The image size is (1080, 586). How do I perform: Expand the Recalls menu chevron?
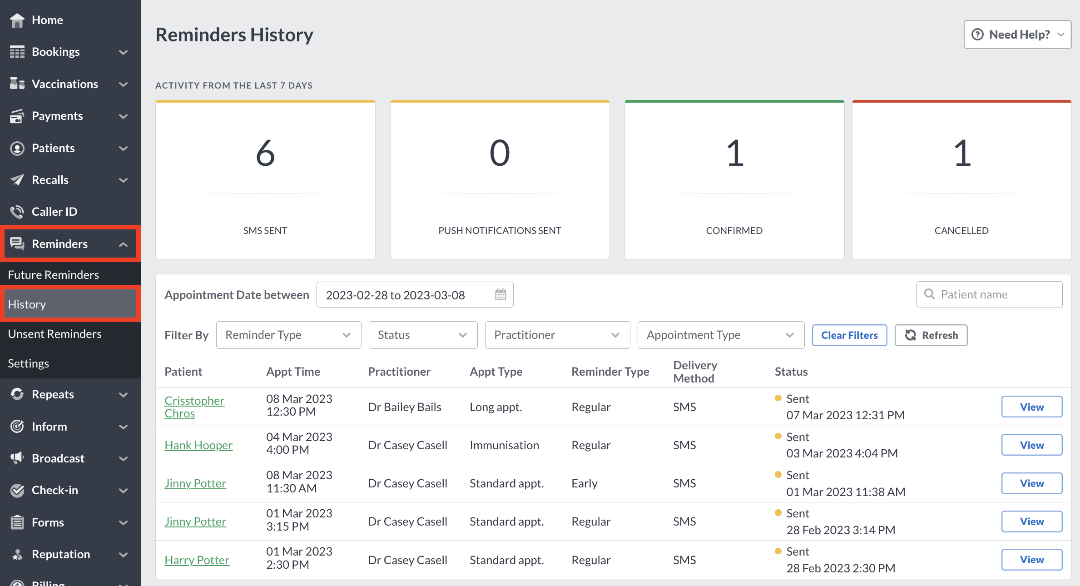click(123, 180)
